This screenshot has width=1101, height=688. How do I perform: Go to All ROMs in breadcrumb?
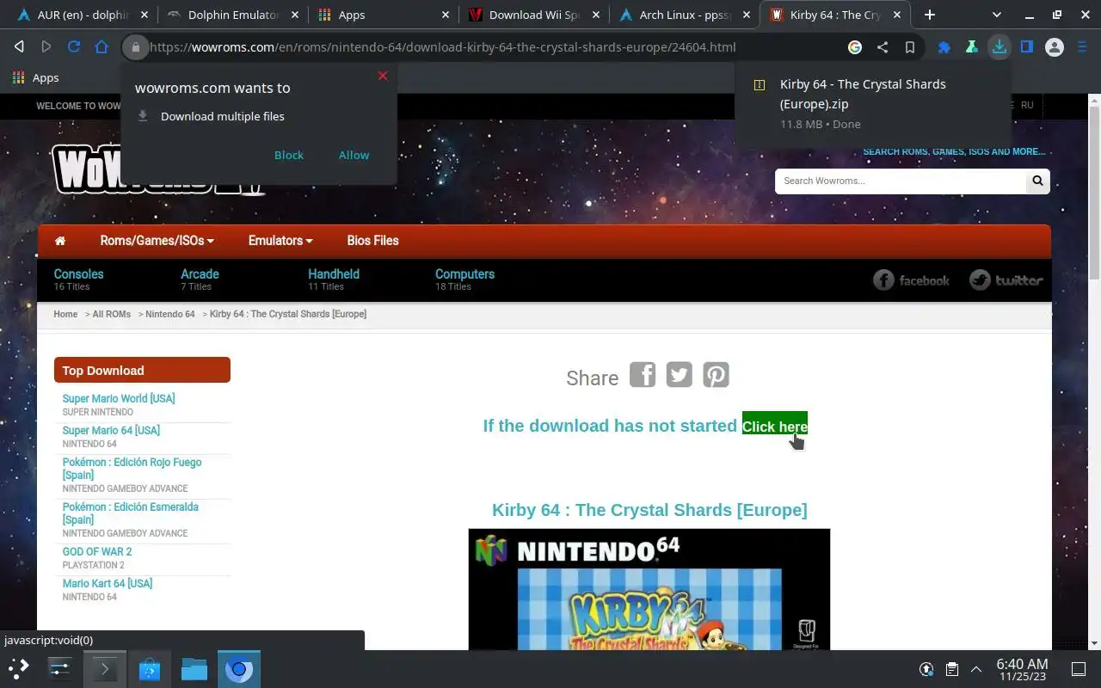point(112,314)
